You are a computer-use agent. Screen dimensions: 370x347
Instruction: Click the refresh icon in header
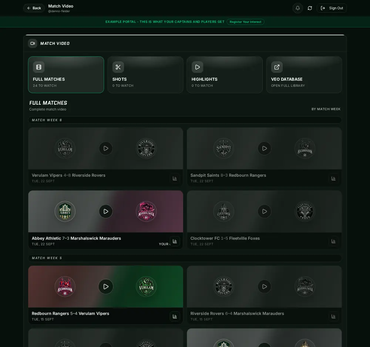[x=310, y=8]
